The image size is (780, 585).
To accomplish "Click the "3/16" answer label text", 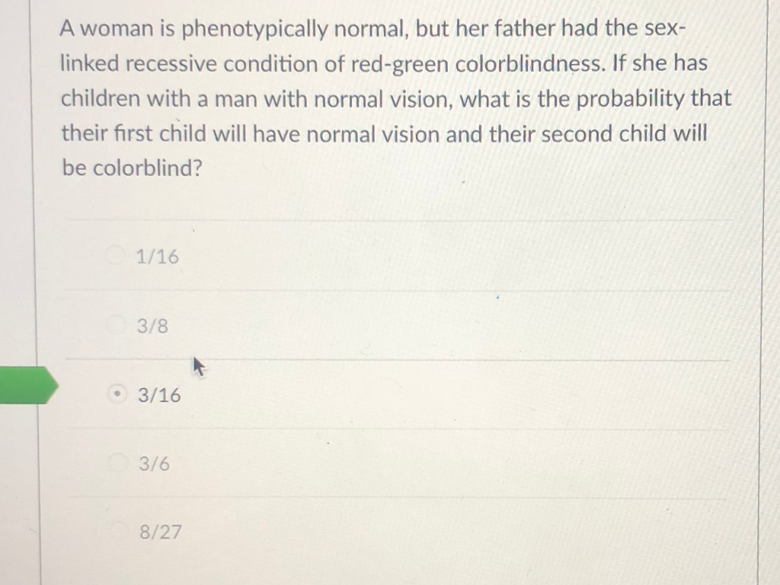I will click(159, 395).
